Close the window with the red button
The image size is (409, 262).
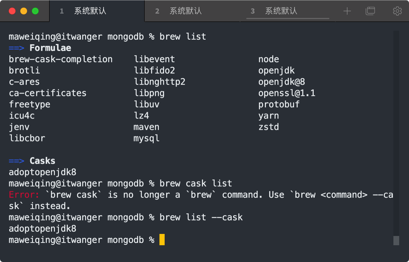pyautogui.click(x=12, y=11)
